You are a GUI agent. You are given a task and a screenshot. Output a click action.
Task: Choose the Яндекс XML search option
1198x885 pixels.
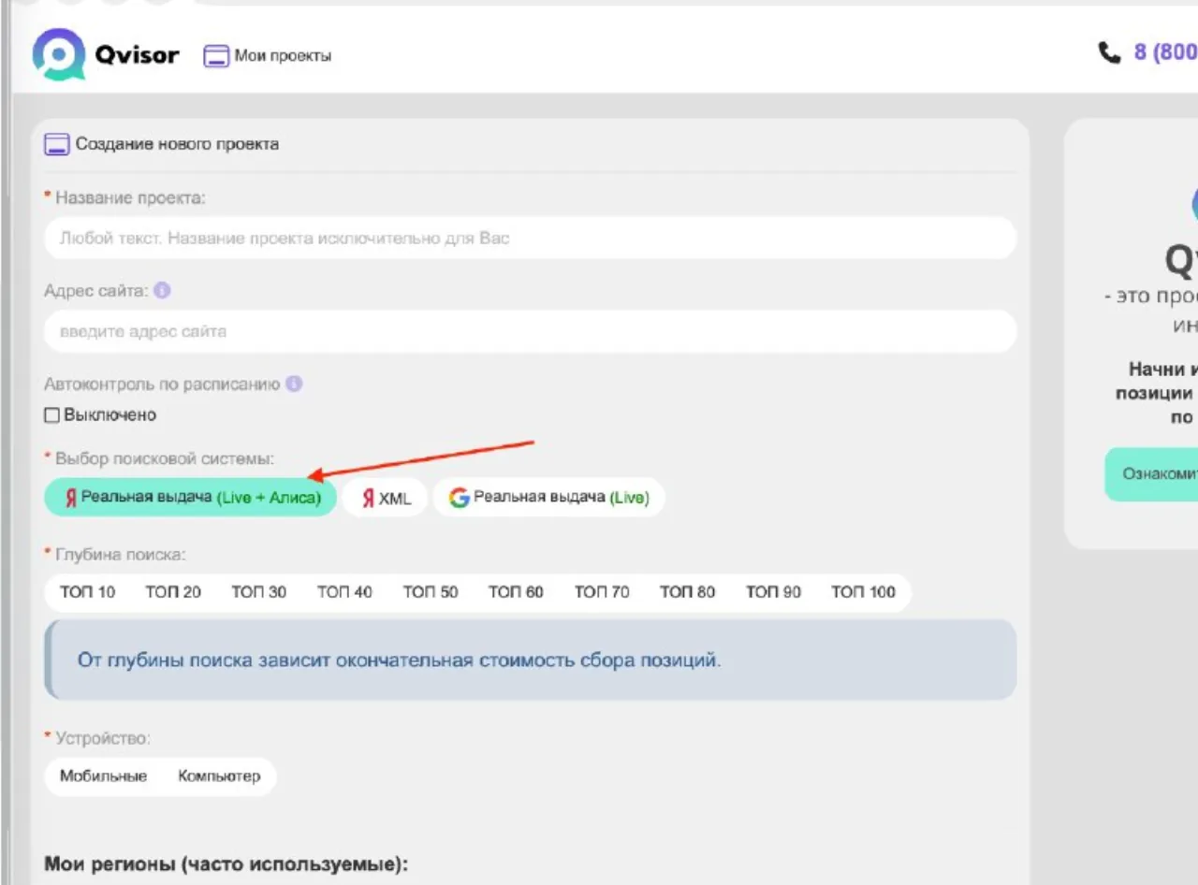tap(385, 498)
